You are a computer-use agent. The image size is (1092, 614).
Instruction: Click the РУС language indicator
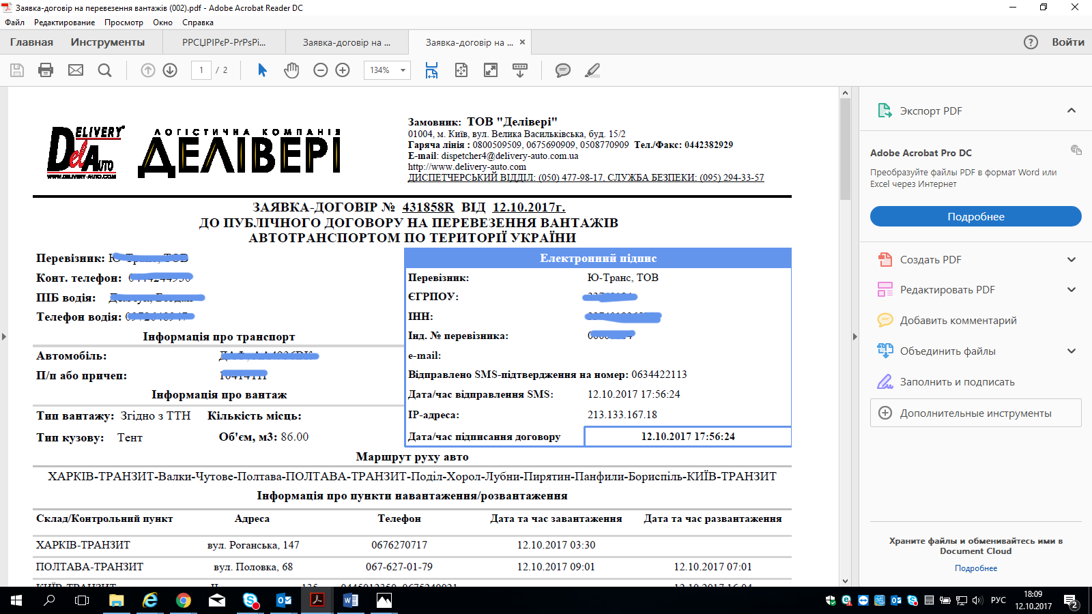click(x=998, y=600)
